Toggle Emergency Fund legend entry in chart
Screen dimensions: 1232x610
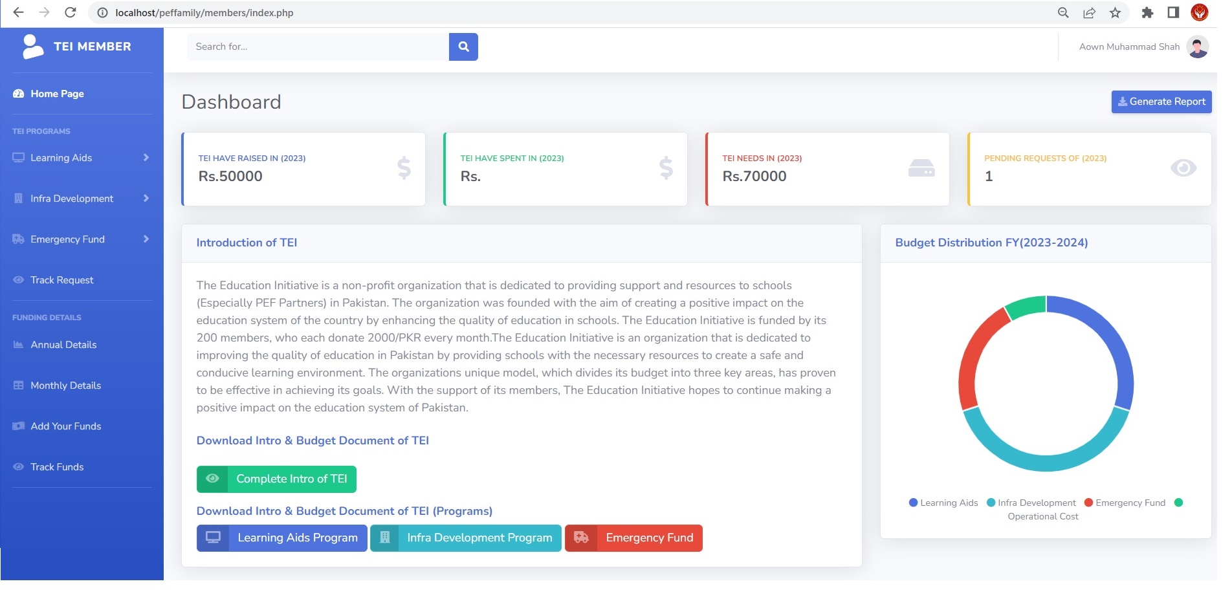[1125, 503]
